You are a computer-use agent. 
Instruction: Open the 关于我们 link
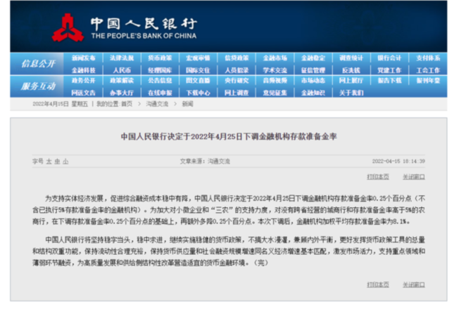point(351,92)
